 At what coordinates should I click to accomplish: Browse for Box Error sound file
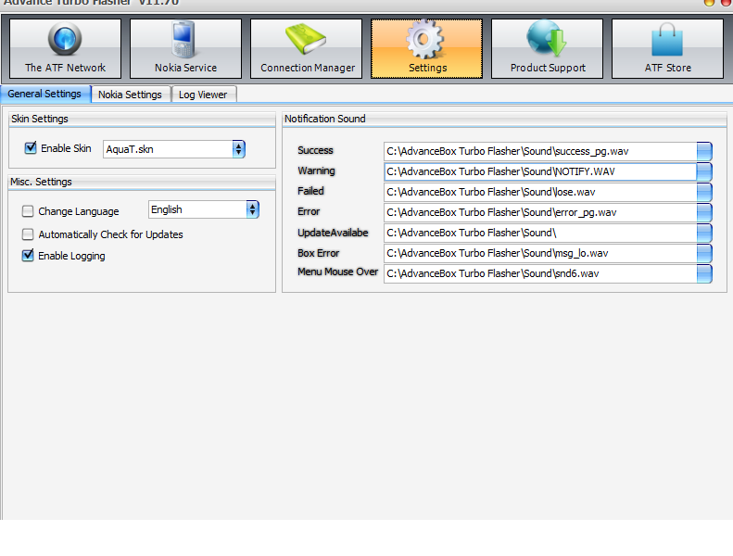point(704,253)
